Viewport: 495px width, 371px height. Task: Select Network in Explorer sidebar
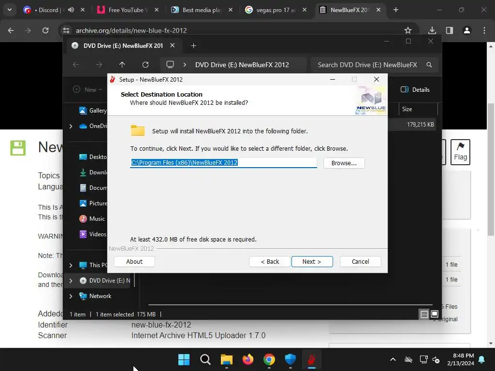pos(95,296)
